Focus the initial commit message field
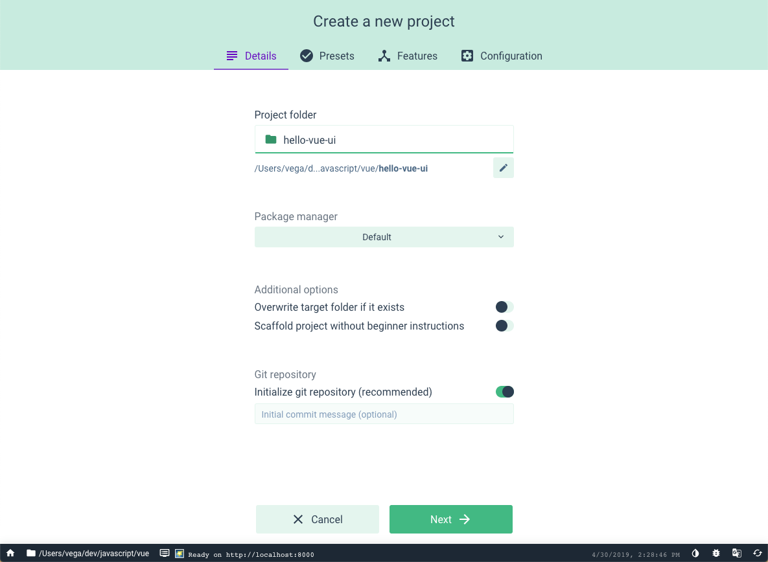This screenshot has width=768, height=562. [384, 414]
